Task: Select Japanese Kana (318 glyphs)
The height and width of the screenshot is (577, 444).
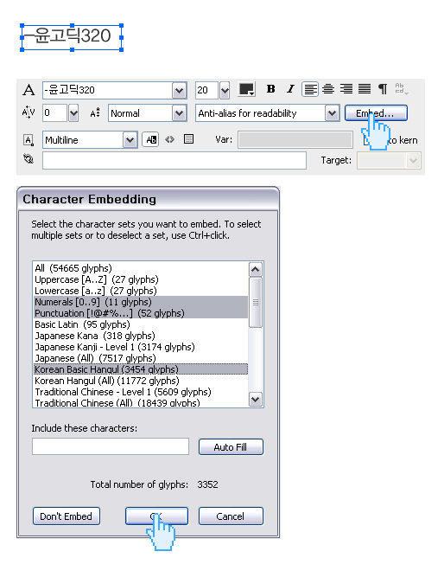Action: tap(141, 336)
